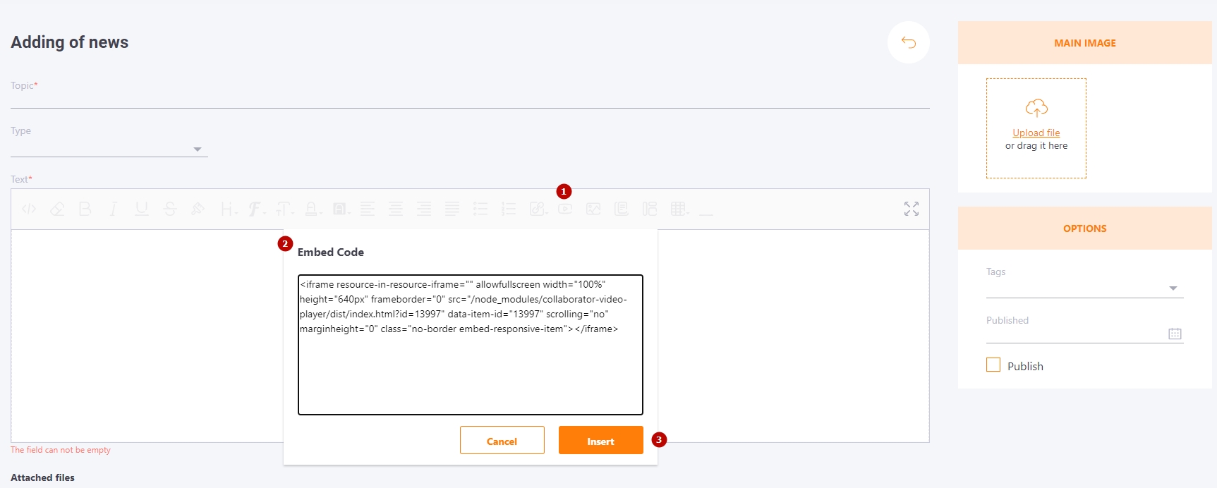Insert an image from the toolbar
This screenshot has height=488, width=1217.
pos(593,209)
